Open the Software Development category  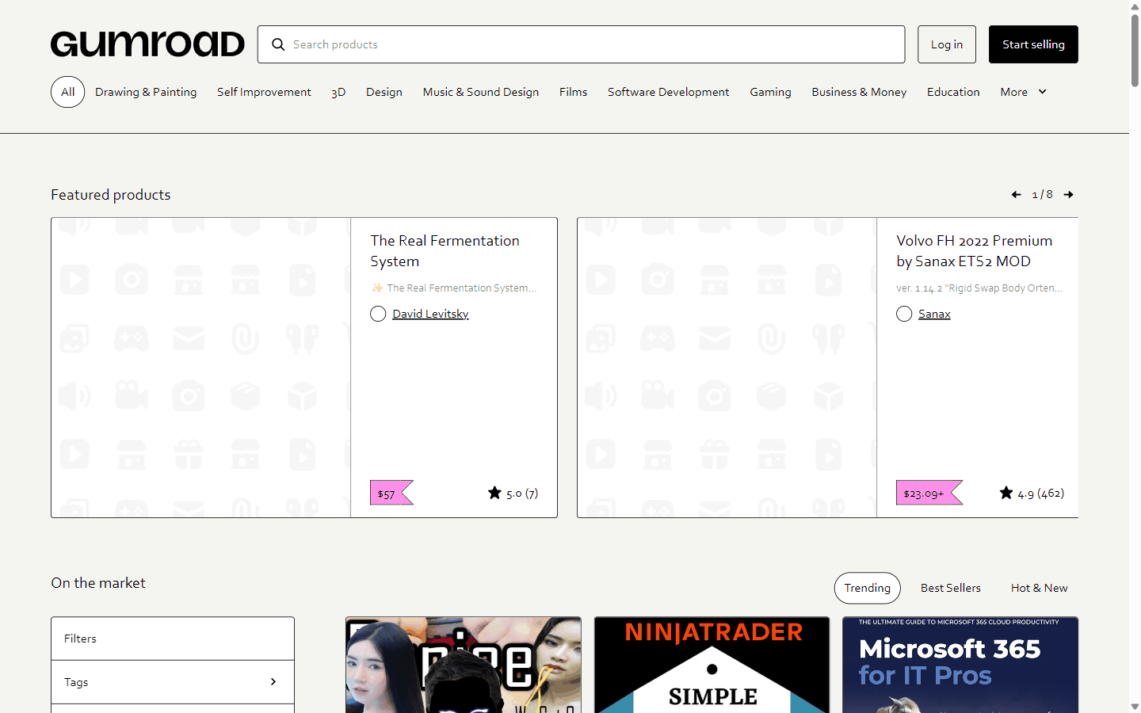669,92
